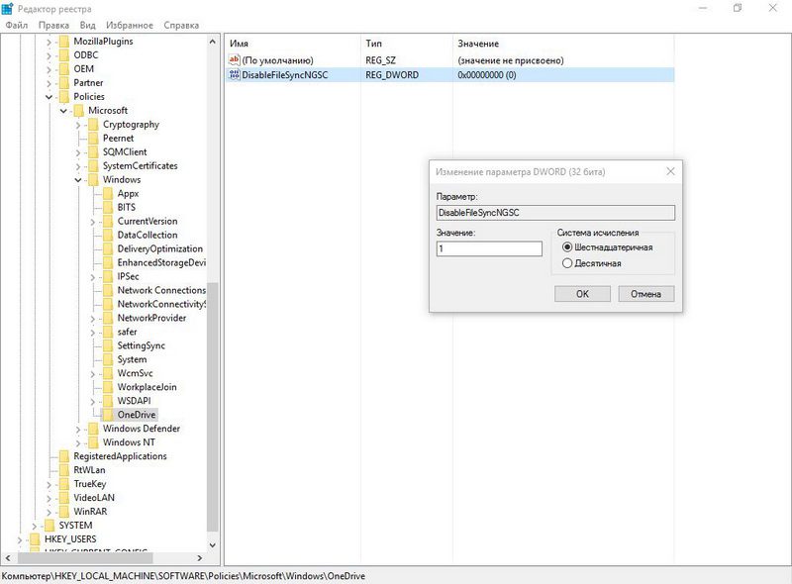This screenshot has width=792, height=584.
Task: Click the BITS folder icon
Action: [x=108, y=207]
